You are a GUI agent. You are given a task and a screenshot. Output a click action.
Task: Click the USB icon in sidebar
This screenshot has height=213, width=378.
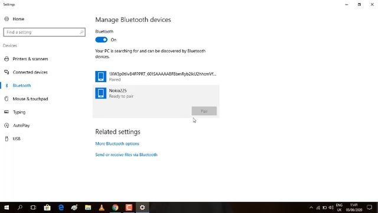point(6,138)
